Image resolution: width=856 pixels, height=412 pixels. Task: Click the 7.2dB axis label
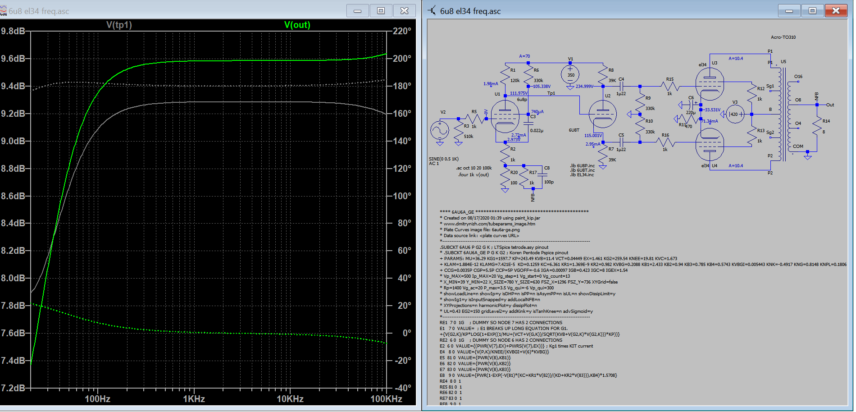(13, 388)
